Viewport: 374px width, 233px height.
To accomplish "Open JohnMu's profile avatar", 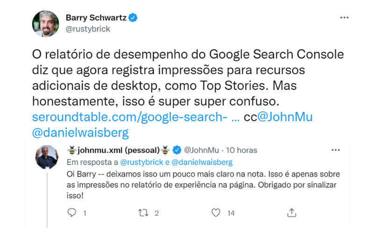I will (47, 157).
